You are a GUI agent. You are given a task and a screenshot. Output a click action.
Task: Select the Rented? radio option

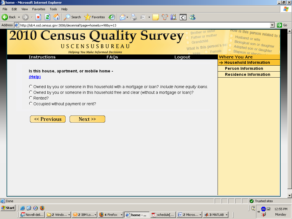[31, 98]
